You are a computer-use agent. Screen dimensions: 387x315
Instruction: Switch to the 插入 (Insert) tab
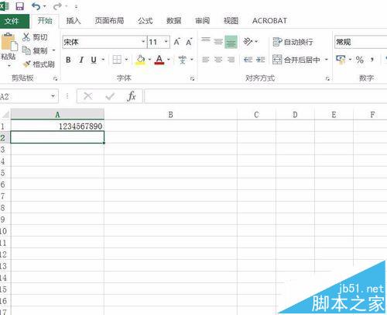pos(74,21)
